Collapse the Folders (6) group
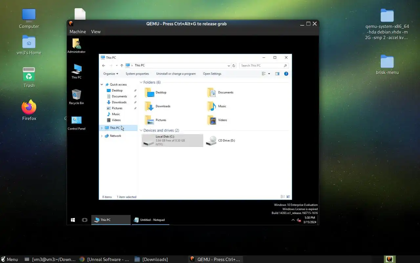 [141, 82]
